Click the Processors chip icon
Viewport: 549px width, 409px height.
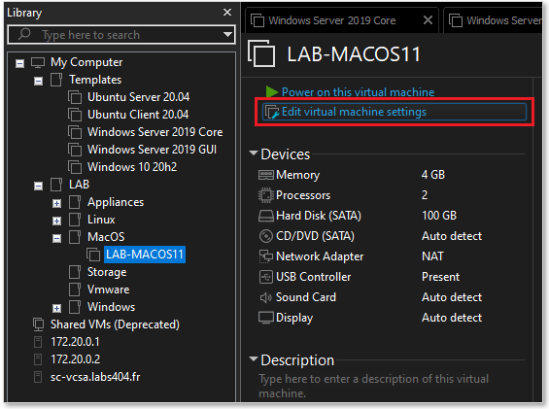(x=266, y=195)
